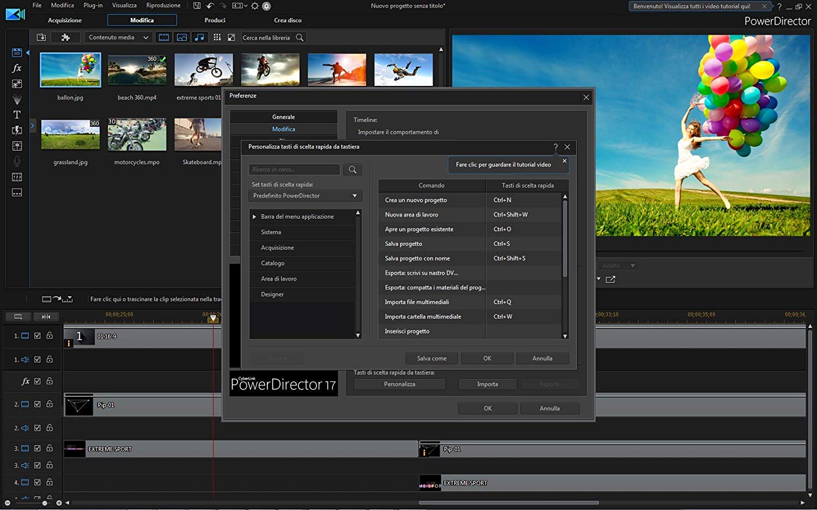The image size is (817, 510).
Task: Lock audio track 2 with its padlock
Action: pos(50,427)
